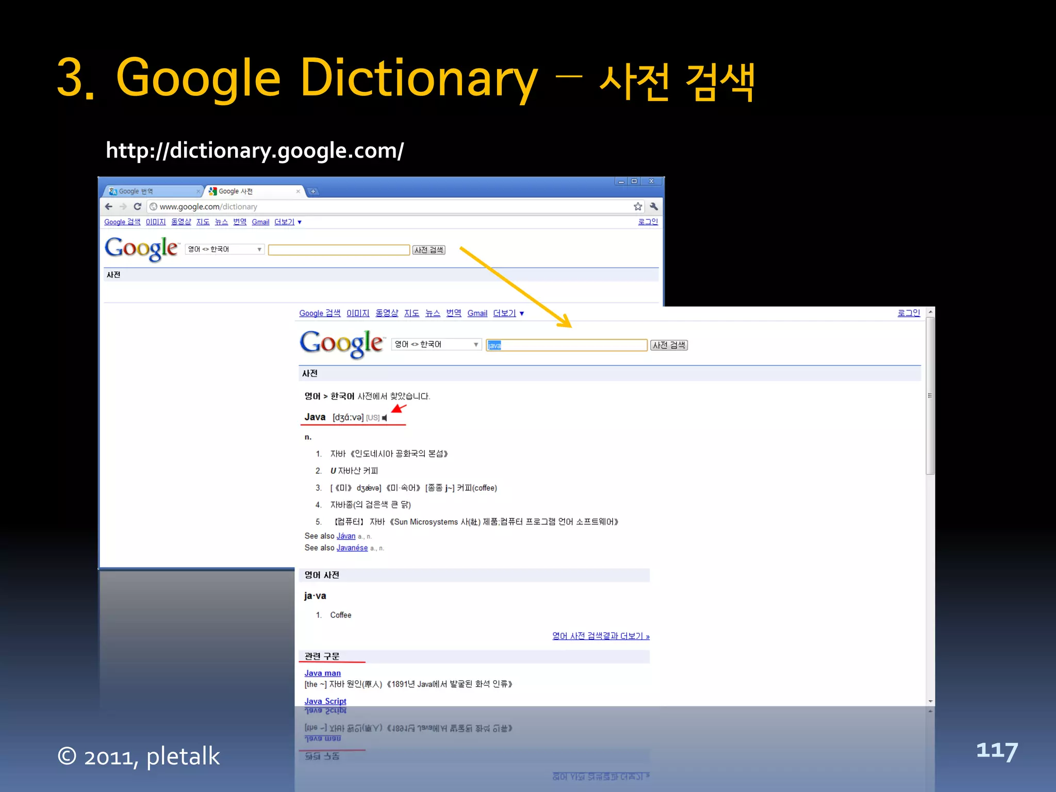Expand 더보기 menu in front window
Screen dimensions: 1056x792
click(x=508, y=313)
